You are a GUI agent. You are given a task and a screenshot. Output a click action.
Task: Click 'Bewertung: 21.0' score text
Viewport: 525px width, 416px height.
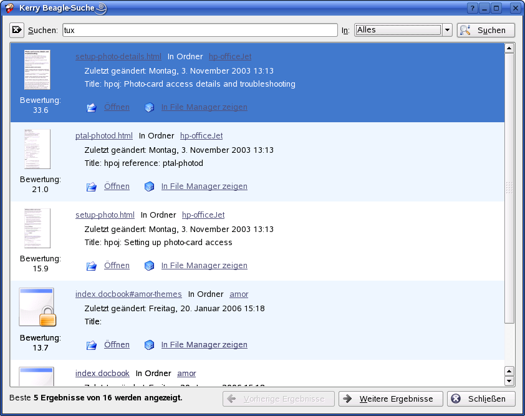[41, 184]
